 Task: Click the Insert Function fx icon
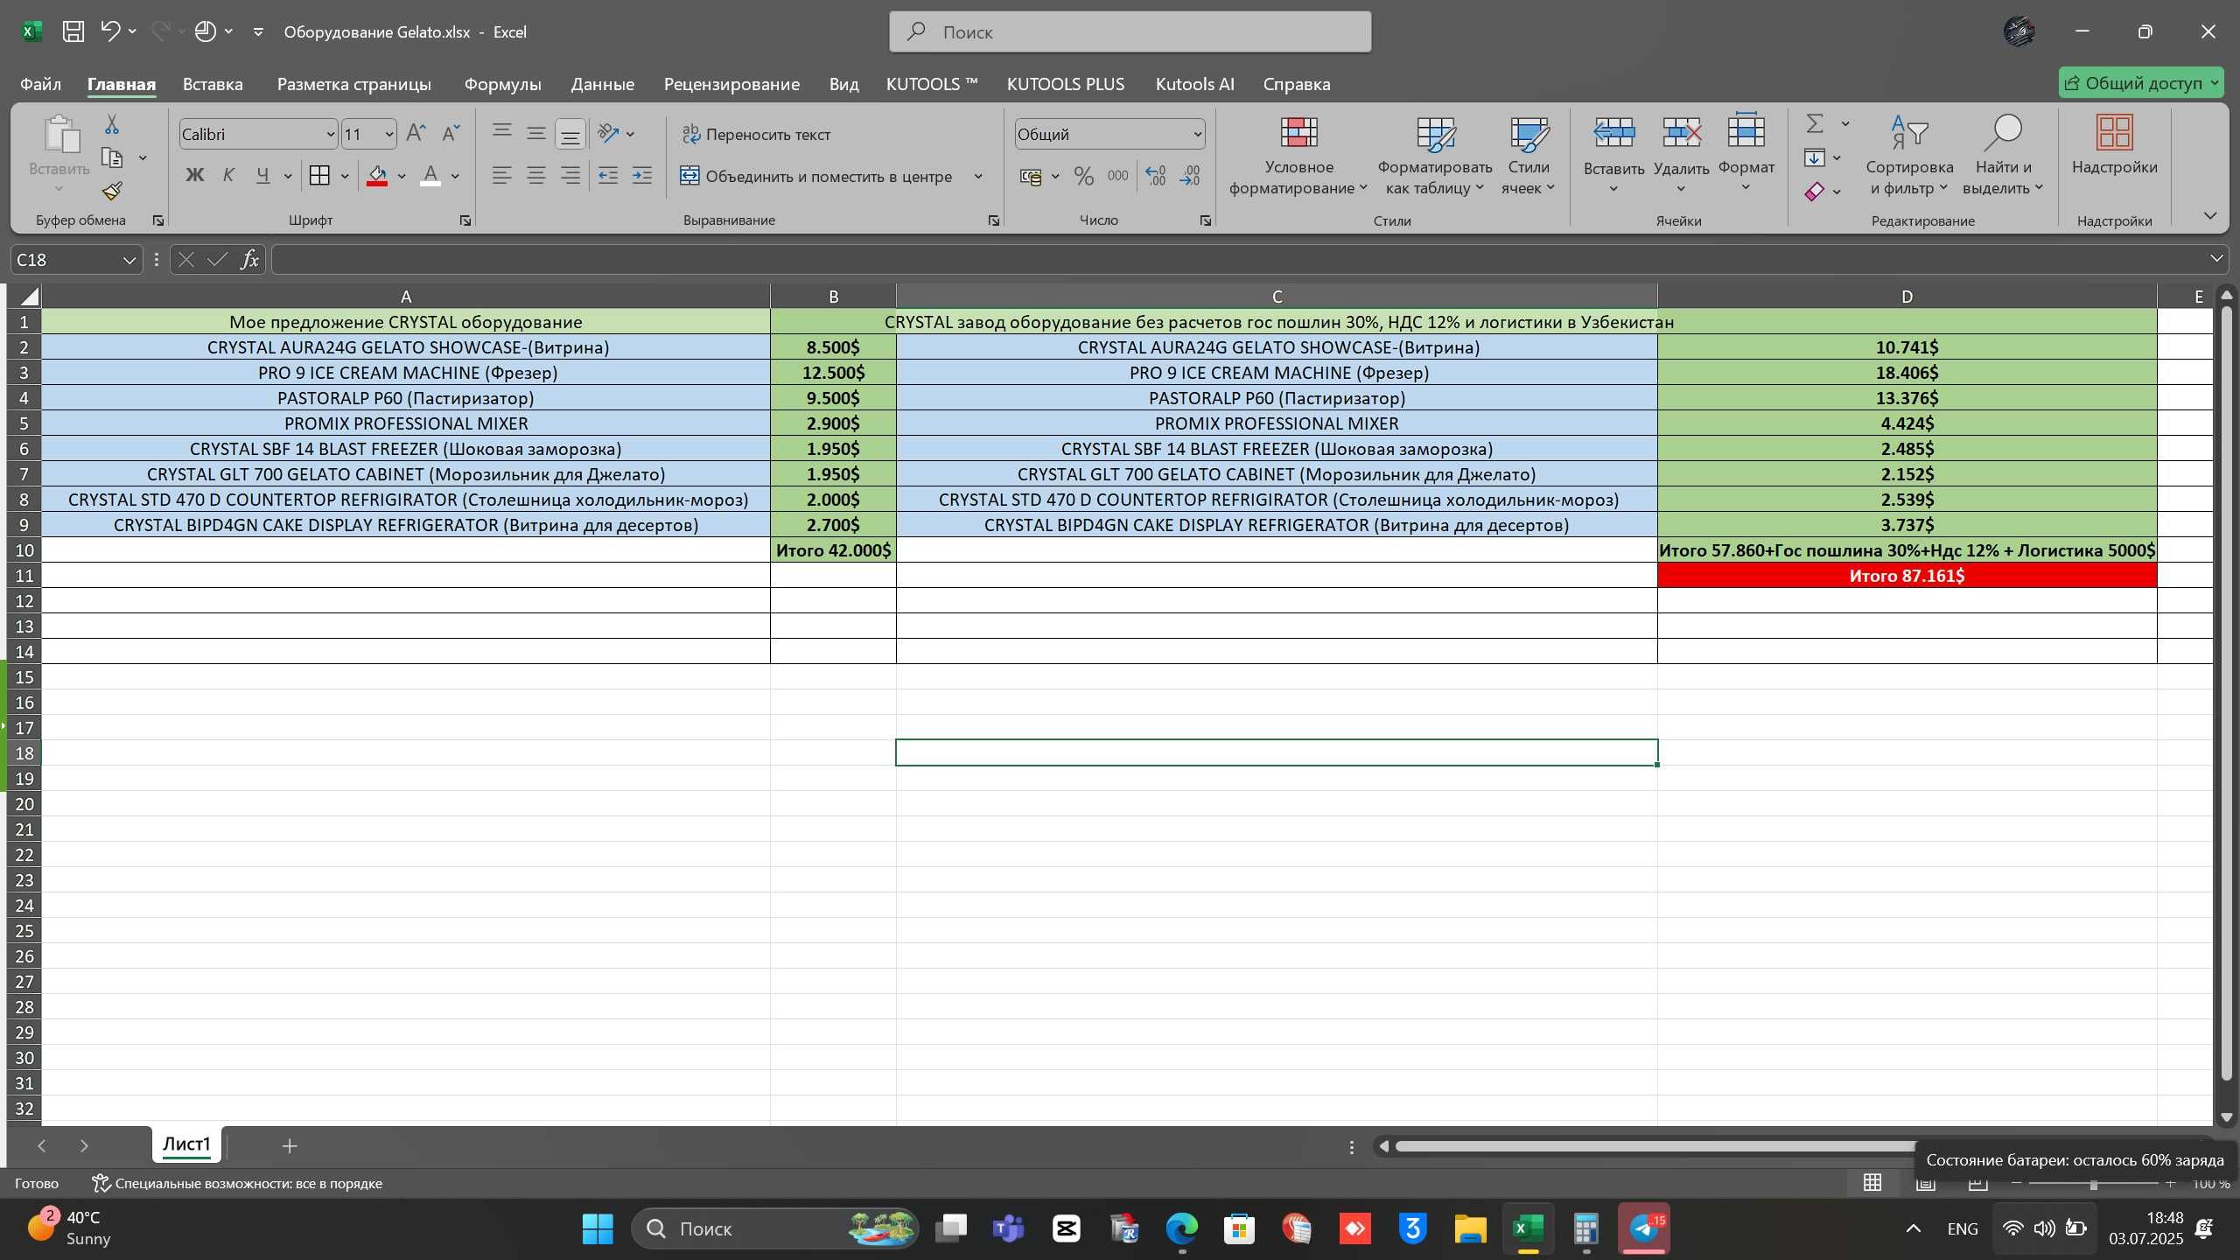pyautogui.click(x=250, y=259)
